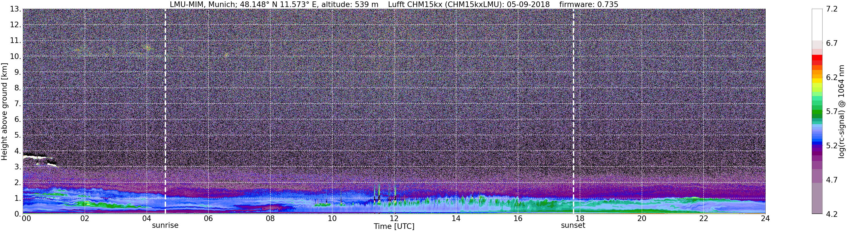Click the colorbar tick label '4.2'
Viewport: 847px width, 232px height.
click(832, 214)
